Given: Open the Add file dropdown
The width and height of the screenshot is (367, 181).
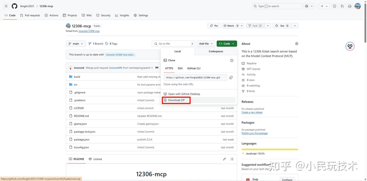Looking at the screenshot, I should pyautogui.click(x=206, y=44).
